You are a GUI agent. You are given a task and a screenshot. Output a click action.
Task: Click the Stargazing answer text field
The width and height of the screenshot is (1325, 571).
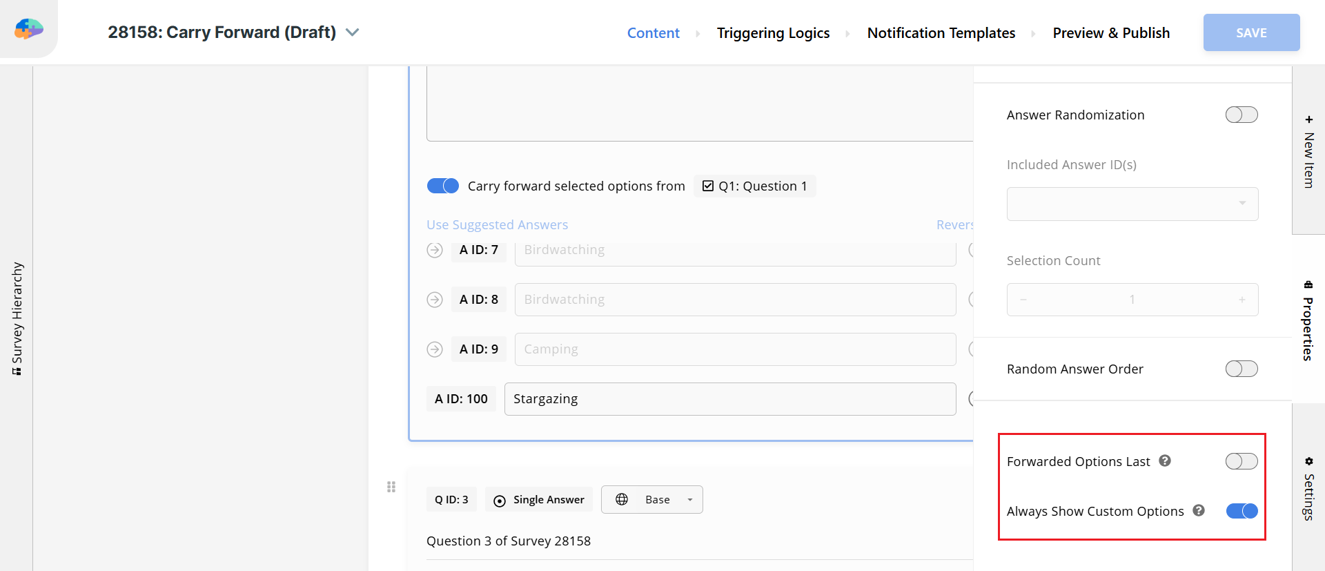(x=729, y=399)
